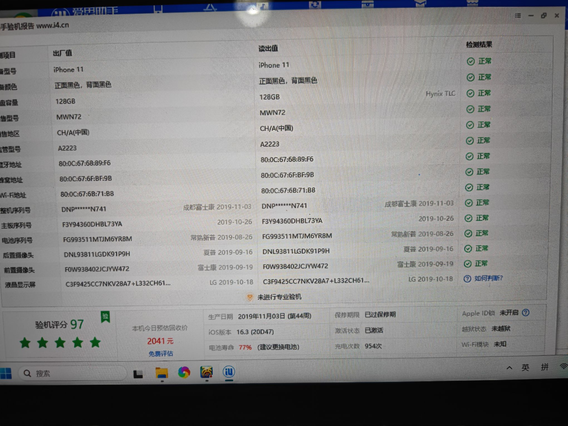
Task: Select factory battery serial FG993511MTJM6YR8M
Action: (97, 239)
